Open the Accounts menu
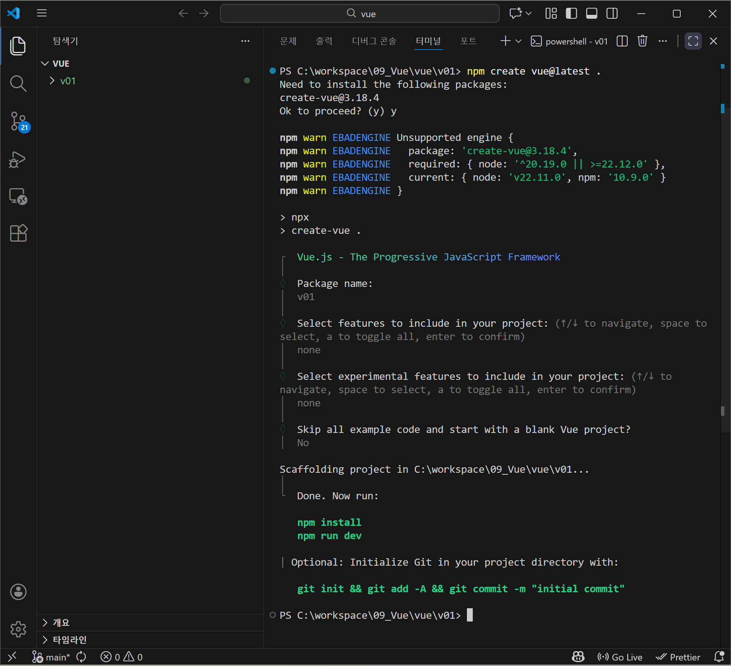The height and width of the screenshot is (666, 731). pos(18,592)
